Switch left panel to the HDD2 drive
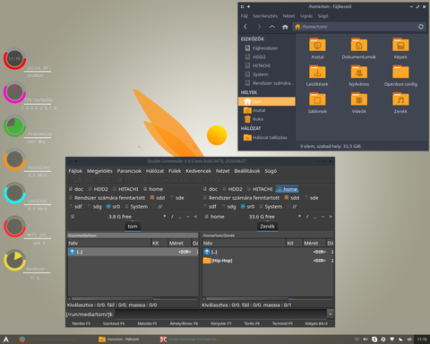Screen dimensions: 430x344 click(99, 189)
